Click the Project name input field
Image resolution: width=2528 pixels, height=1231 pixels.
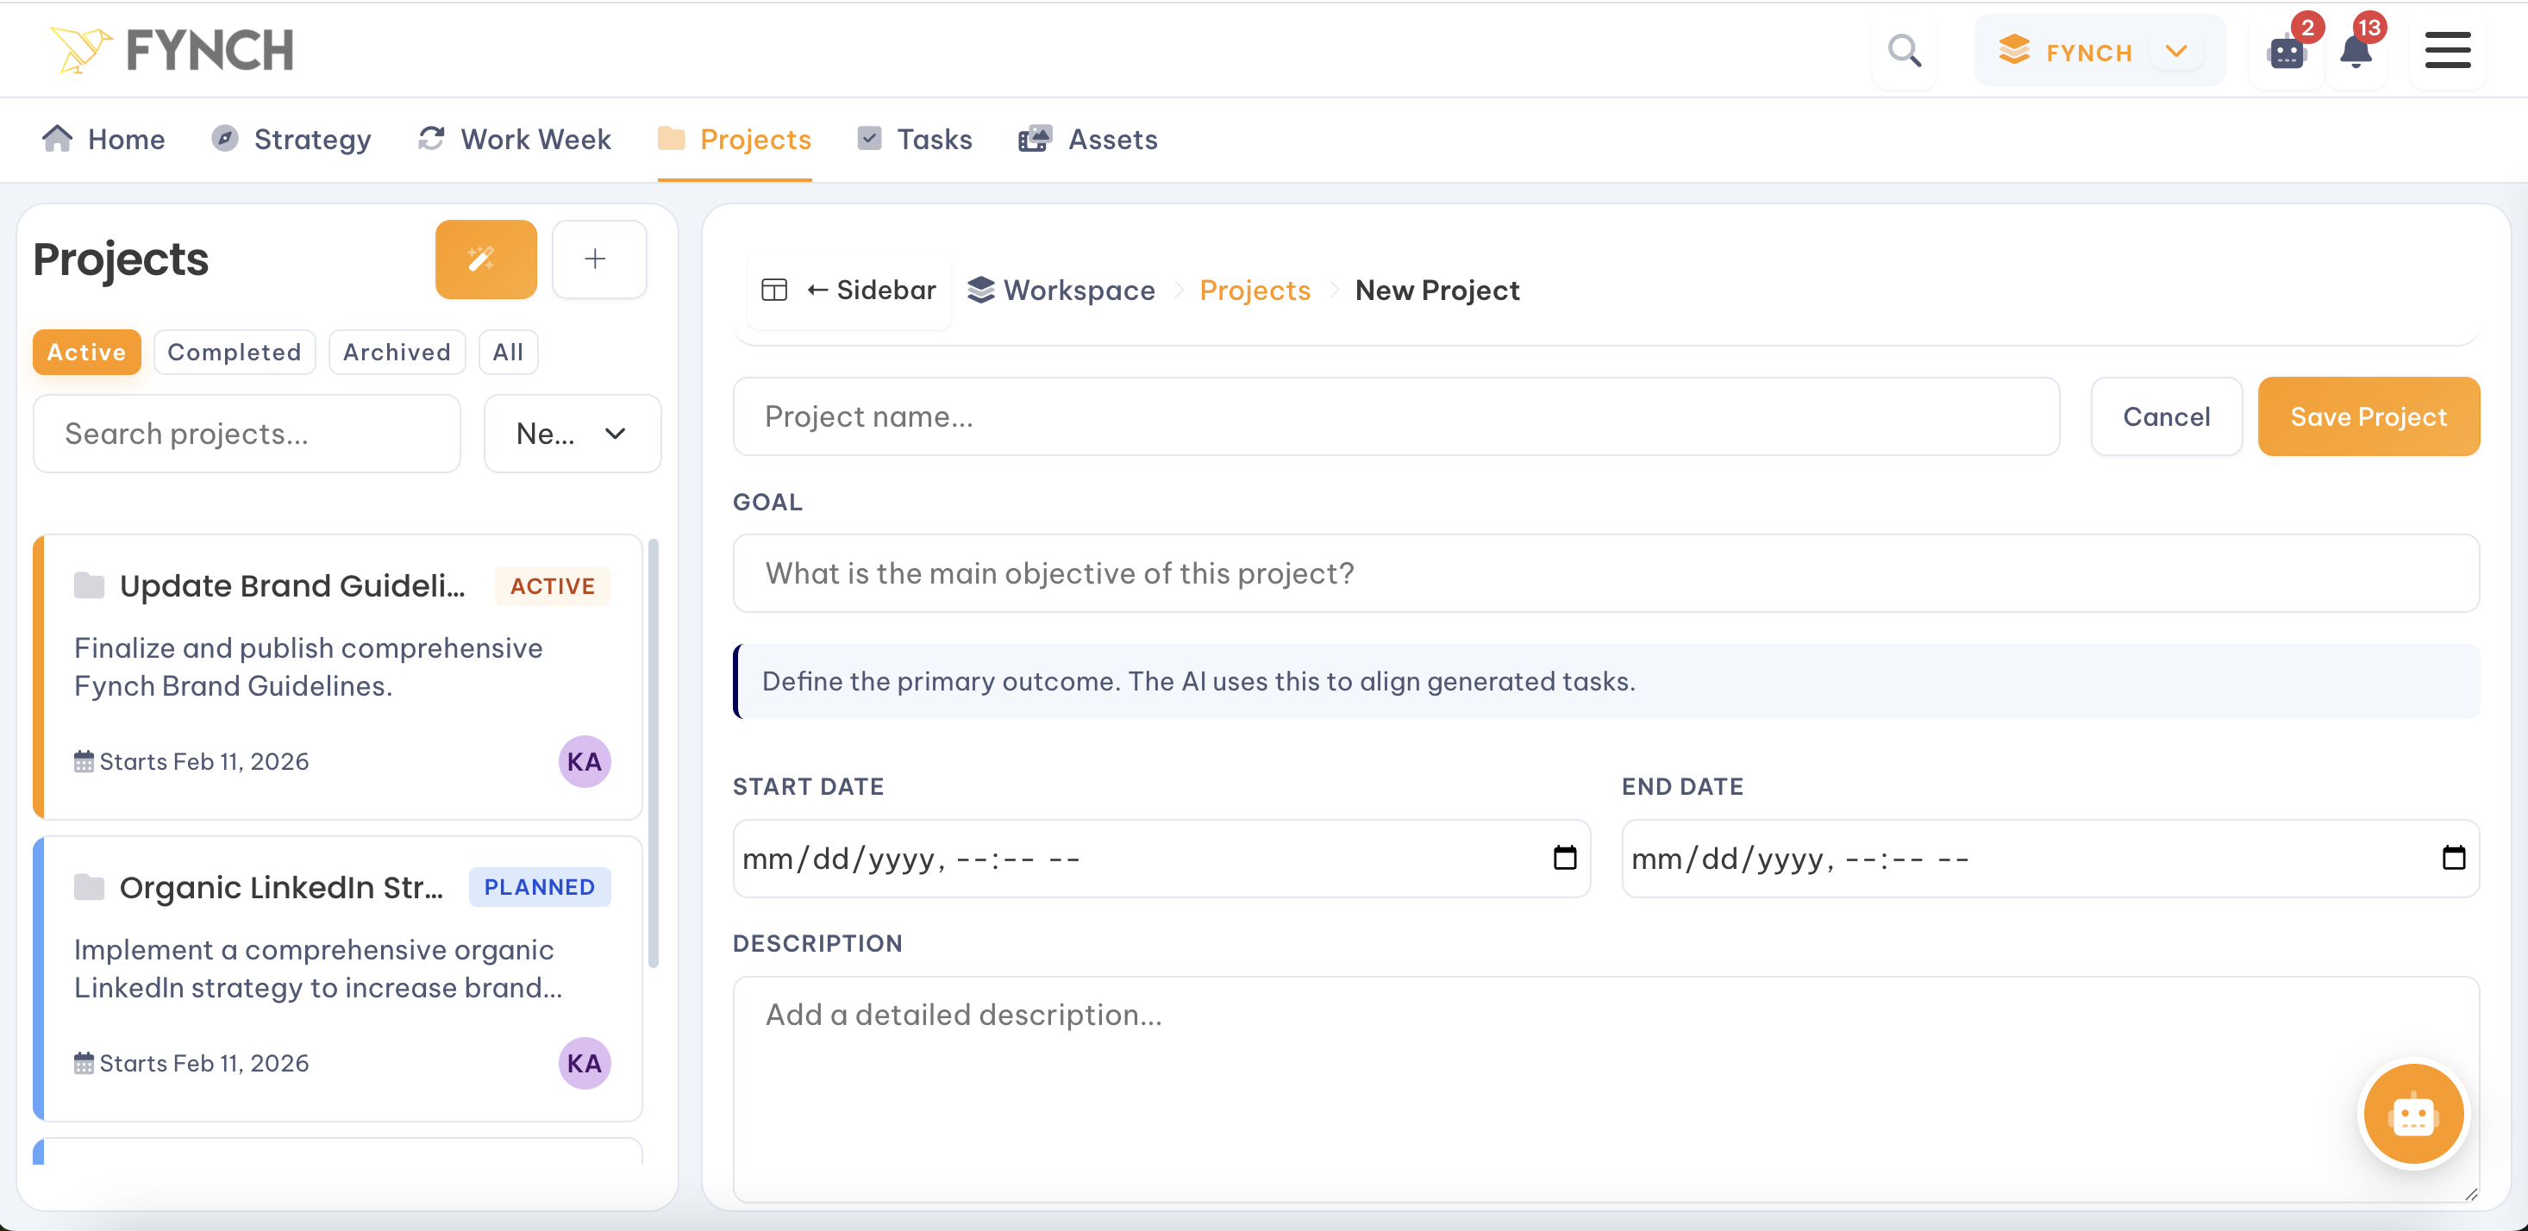click(x=1393, y=416)
